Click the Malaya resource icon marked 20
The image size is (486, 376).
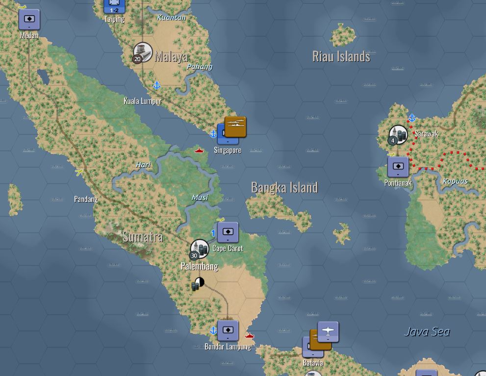[x=143, y=52]
